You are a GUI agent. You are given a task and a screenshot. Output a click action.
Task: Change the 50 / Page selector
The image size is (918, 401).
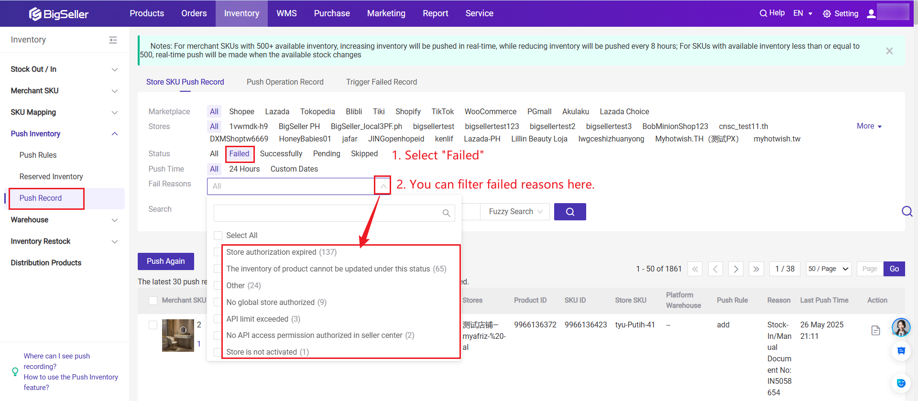point(829,269)
